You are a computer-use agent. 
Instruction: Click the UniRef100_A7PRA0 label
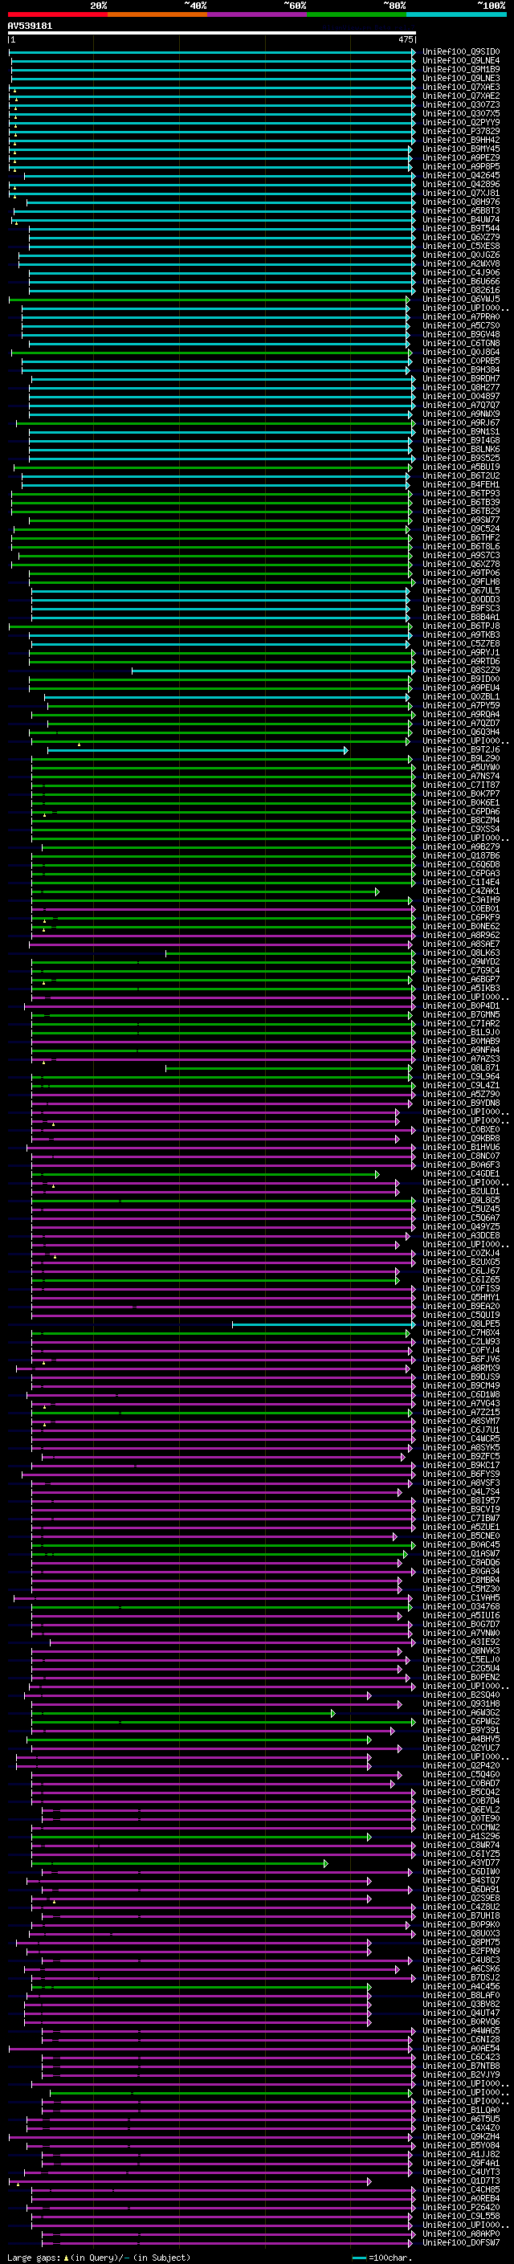coord(461,316)
